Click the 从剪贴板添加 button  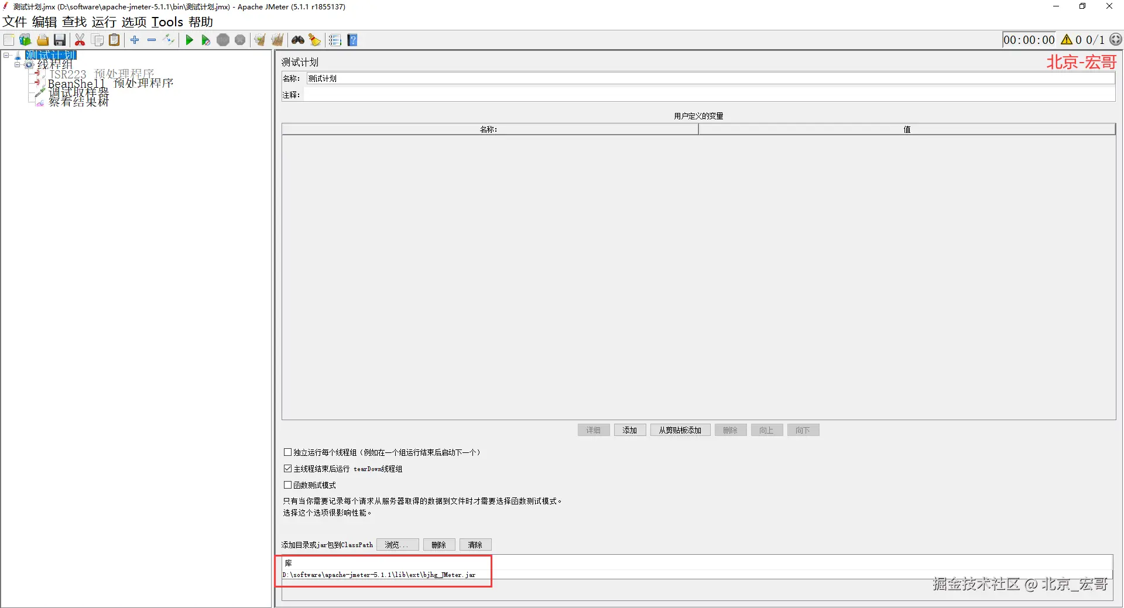tap(680, 430)
